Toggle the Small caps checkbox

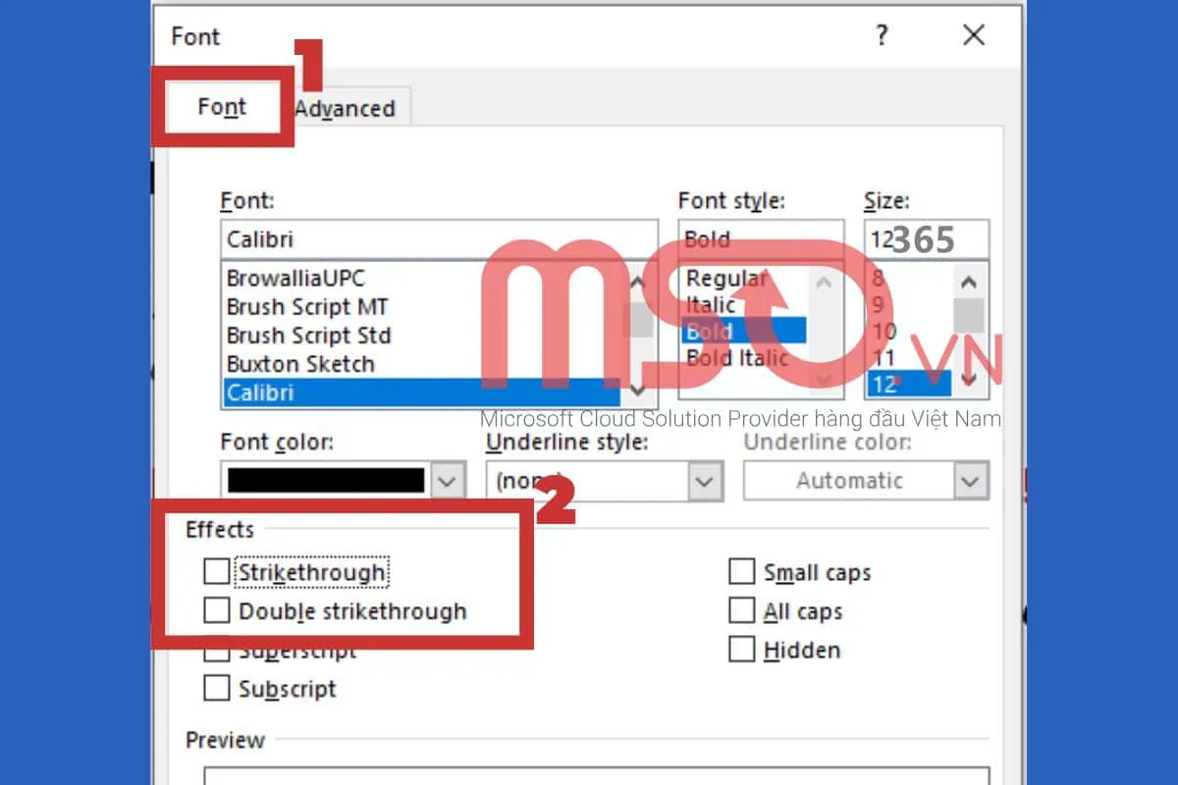click(742, 572)
